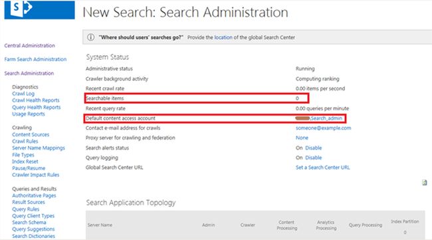
Task: Click the Search_admin content access account
Action: [x=326, y=118]
